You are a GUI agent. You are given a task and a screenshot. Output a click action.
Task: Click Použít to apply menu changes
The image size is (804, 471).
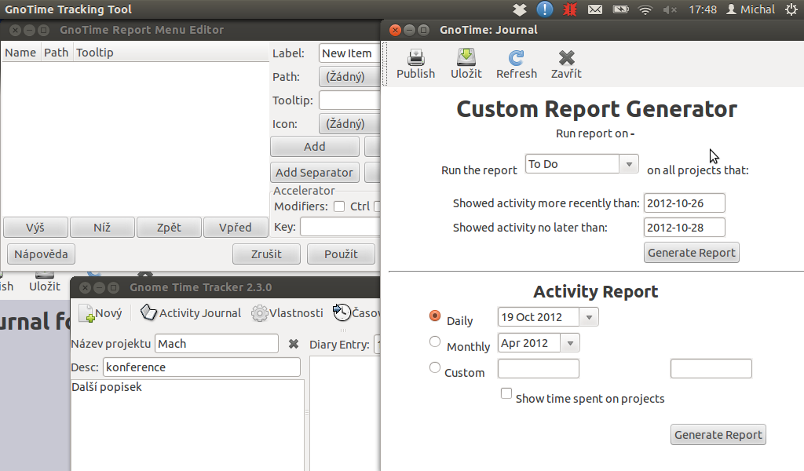pyautogui.click(x=341, y=254)
